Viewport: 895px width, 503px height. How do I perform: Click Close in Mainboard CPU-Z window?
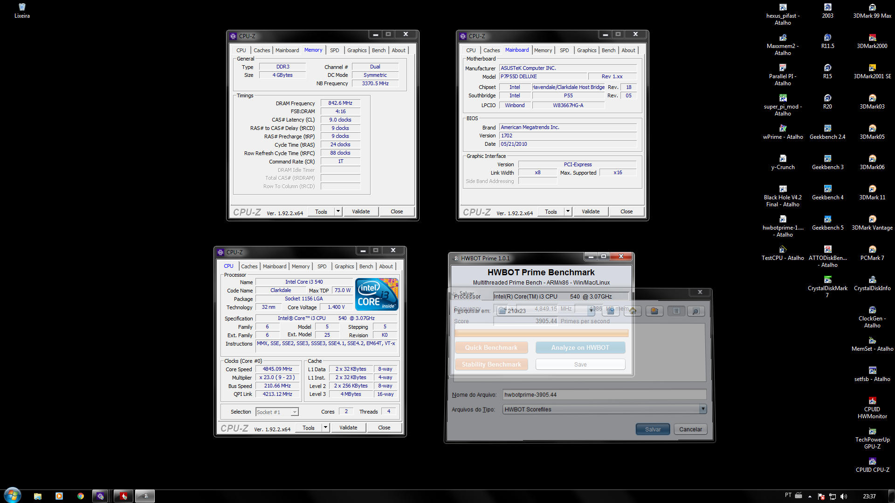point(626,211)
